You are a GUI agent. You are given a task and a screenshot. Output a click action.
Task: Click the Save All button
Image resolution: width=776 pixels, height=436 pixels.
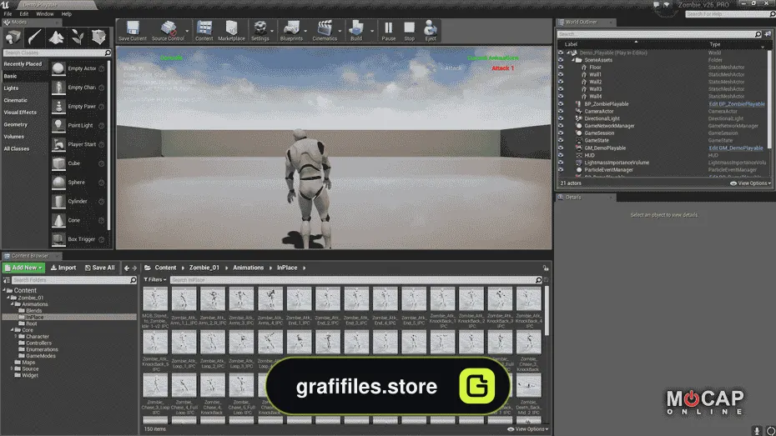pos(99,268)
